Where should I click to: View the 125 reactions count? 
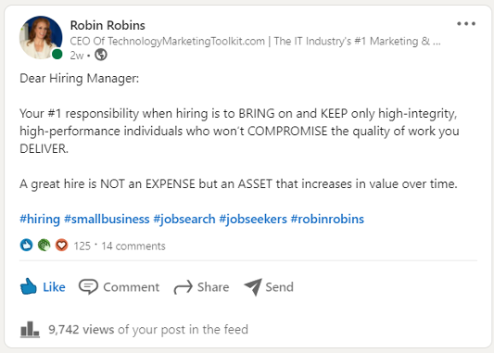coord(82,246)
